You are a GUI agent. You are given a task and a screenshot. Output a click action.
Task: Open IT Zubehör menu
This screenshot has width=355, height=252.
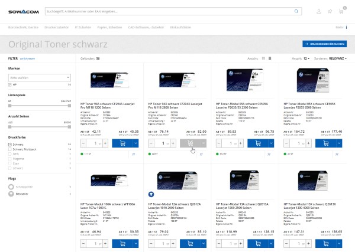pyautogui.click(x=83, y=27)
